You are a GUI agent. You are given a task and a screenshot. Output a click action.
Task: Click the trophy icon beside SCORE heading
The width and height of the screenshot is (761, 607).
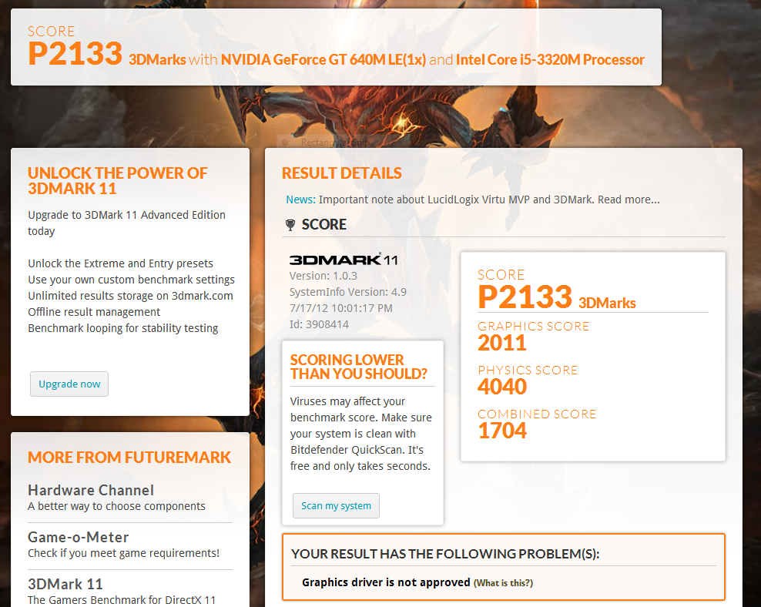point(290,225)
